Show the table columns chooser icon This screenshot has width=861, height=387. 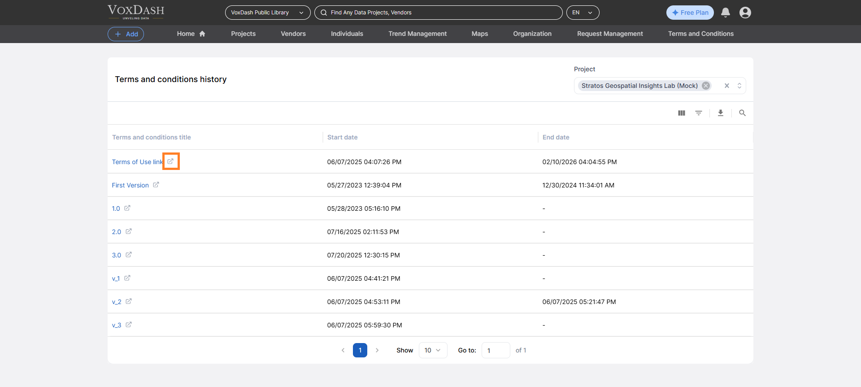point(682,113)
